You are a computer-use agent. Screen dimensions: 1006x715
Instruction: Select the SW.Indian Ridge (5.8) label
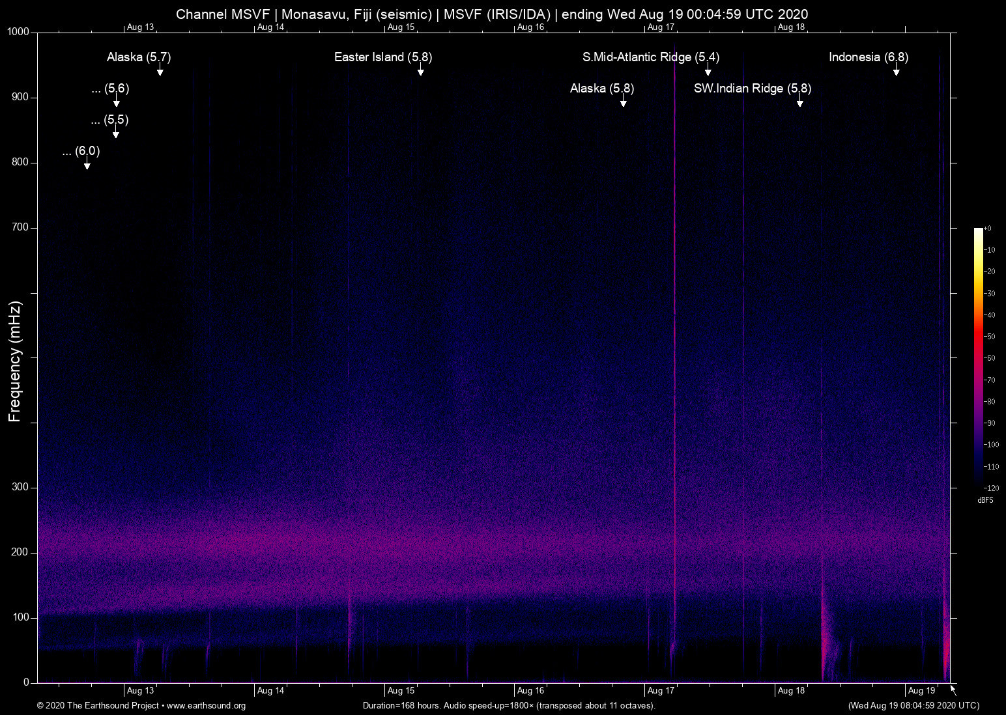click(753, 89)
